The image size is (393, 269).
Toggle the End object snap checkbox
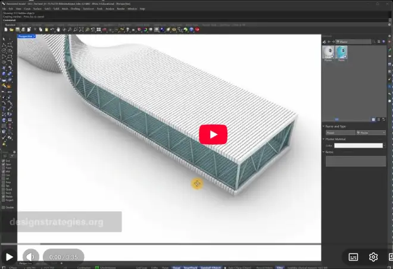(4, 161)
